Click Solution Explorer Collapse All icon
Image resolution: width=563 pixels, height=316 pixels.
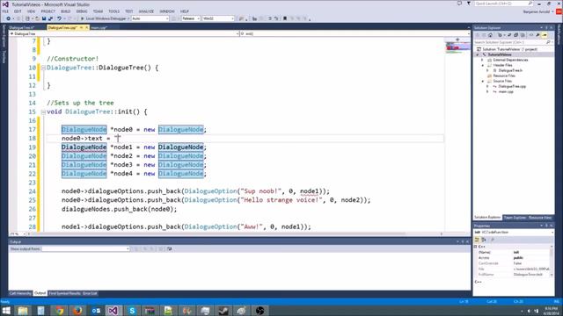pyautogui.click(x=516, y=35)
